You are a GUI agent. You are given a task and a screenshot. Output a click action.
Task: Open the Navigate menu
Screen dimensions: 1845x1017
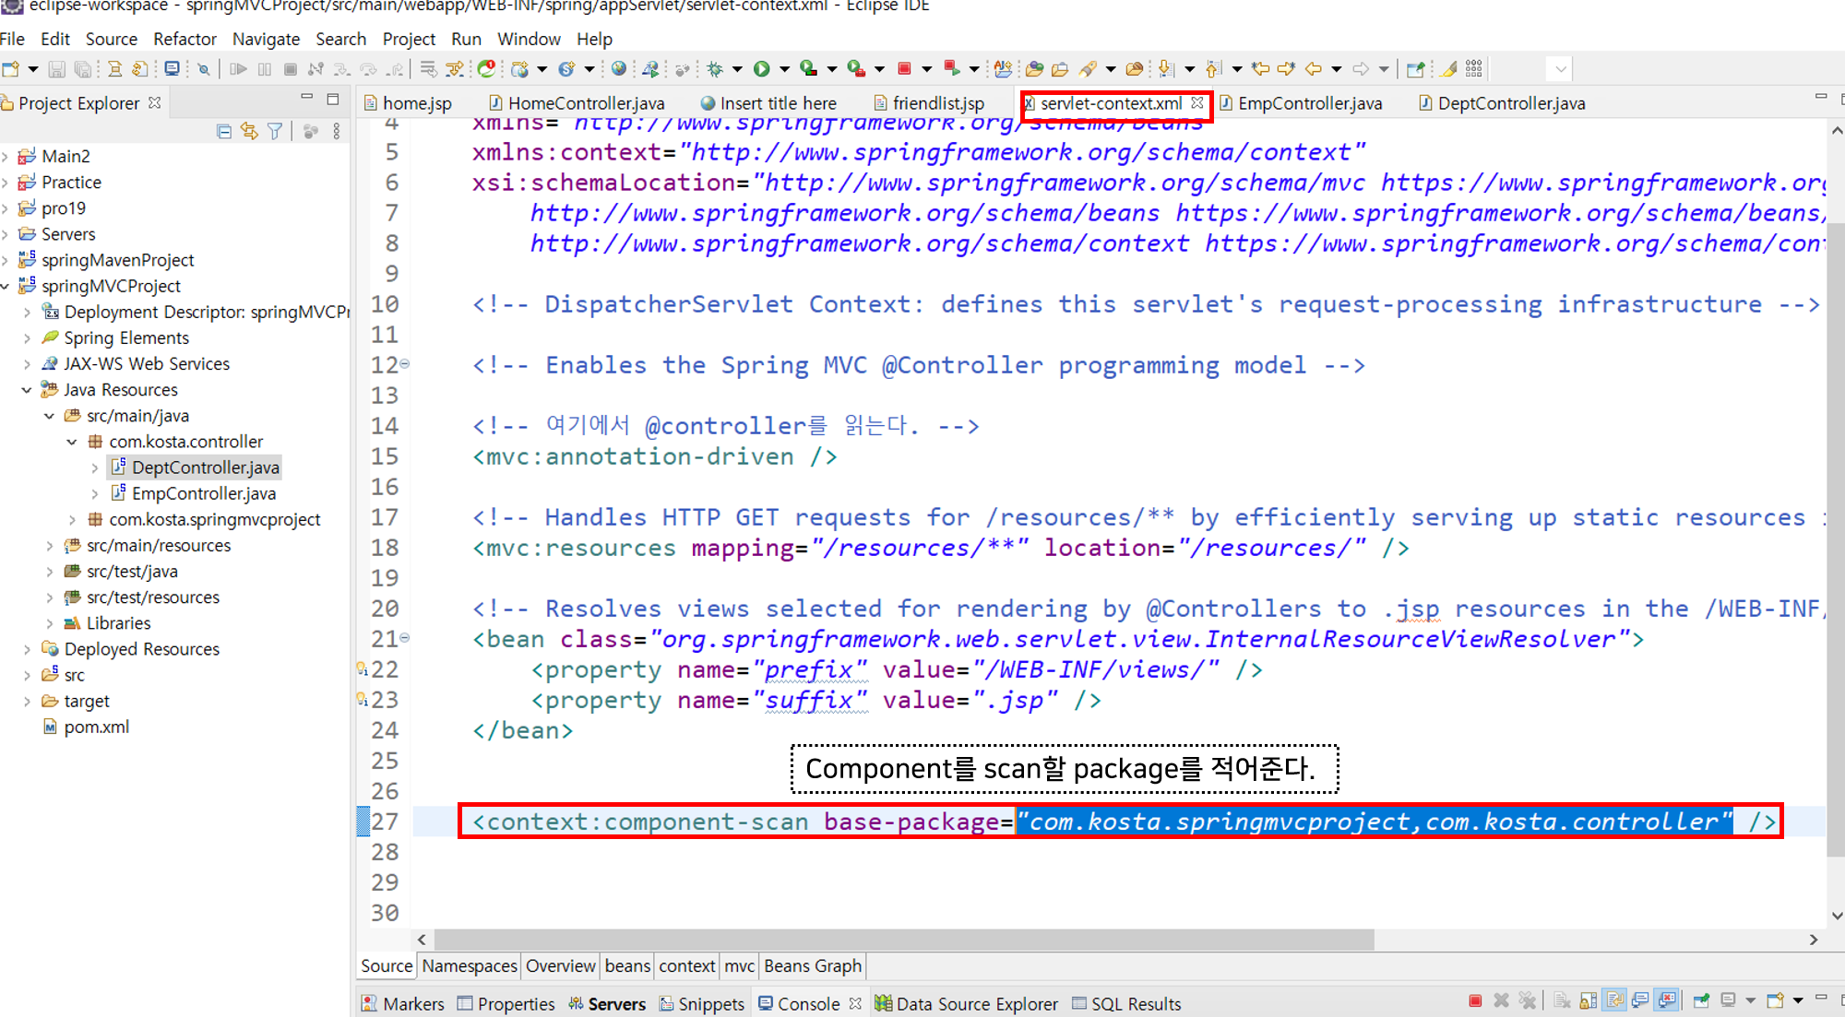[266, 39]
